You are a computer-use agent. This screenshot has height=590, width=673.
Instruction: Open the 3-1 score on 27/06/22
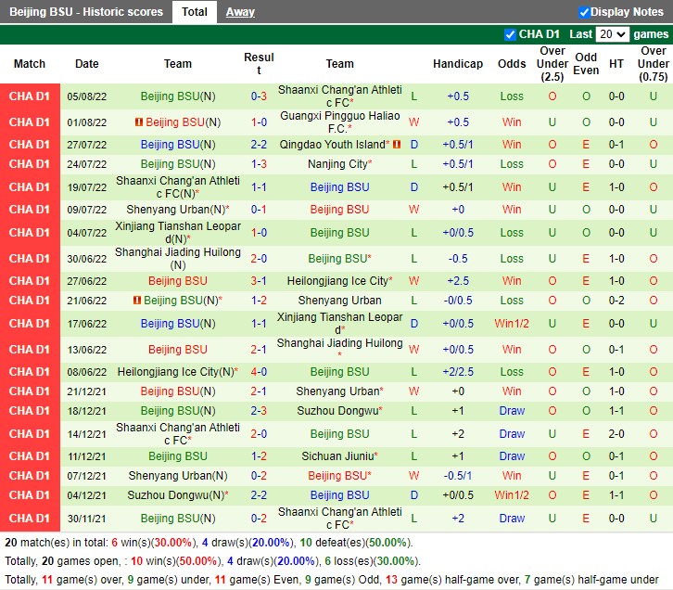tap(259, 281)
